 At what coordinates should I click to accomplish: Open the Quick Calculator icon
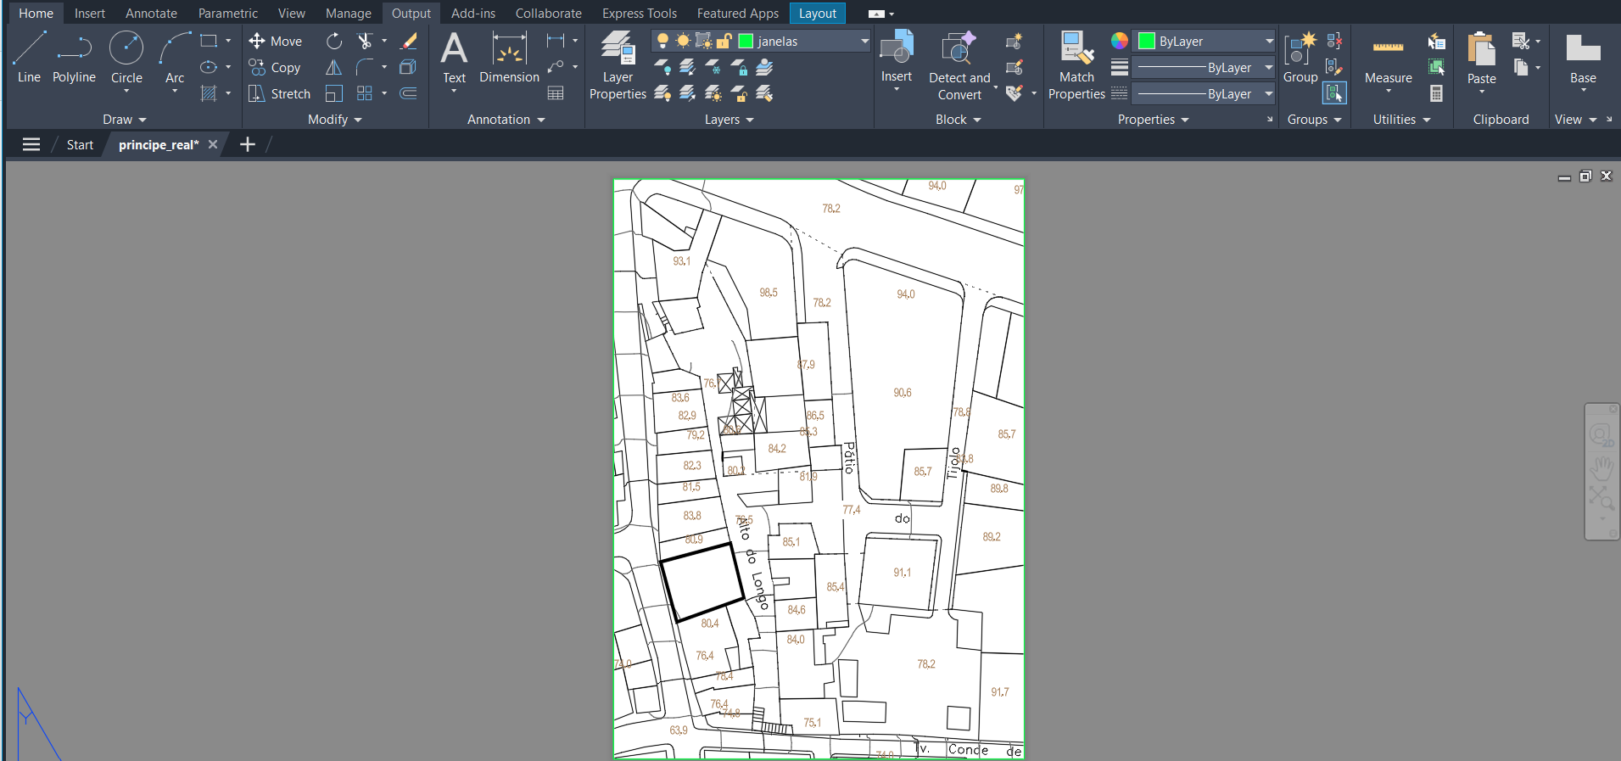[x=1436, y=93]
